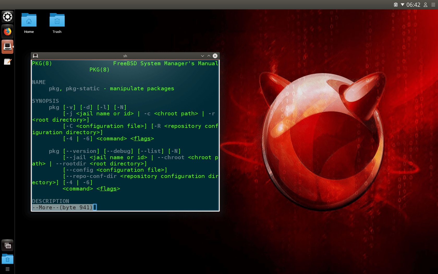The image size is (438, 274).
Task: Open the text editor app in the dock
Action: (x=7, y=62)
